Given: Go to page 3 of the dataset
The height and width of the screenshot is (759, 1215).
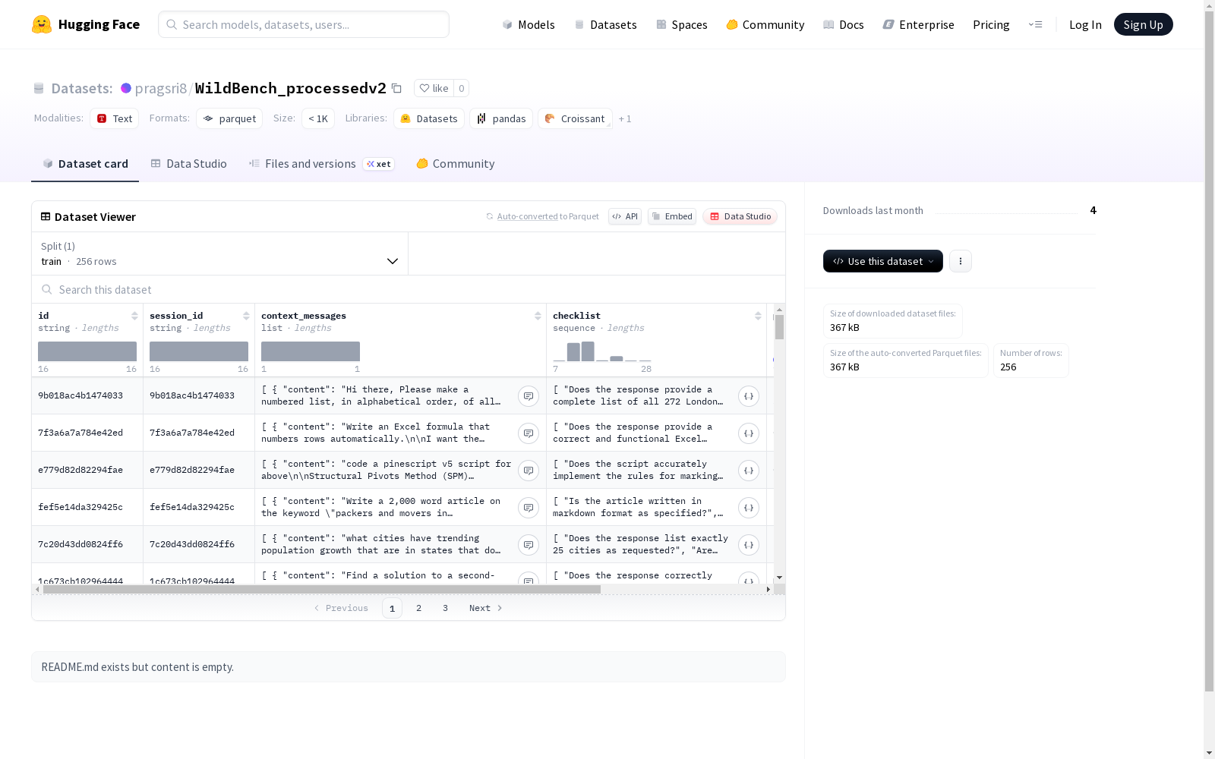Looking at the screenshot, I should (x=445, y=608).
